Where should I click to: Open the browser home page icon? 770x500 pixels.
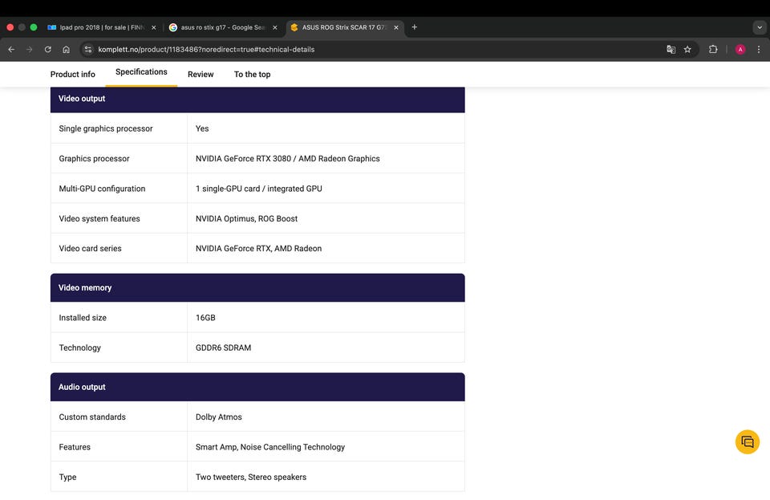(66, 49)
